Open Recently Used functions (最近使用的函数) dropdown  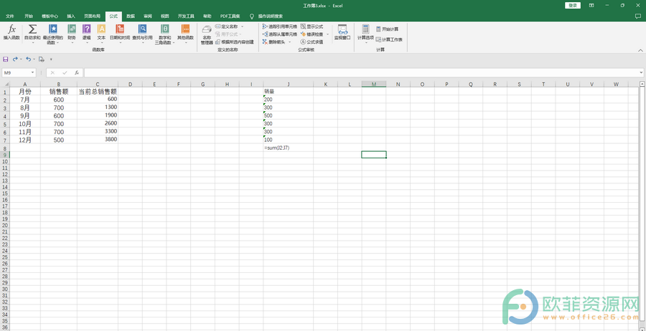coord(52,34)
